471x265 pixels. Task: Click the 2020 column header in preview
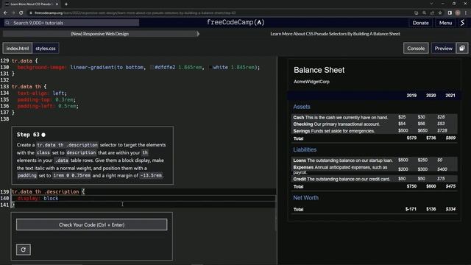pos(431,95)
